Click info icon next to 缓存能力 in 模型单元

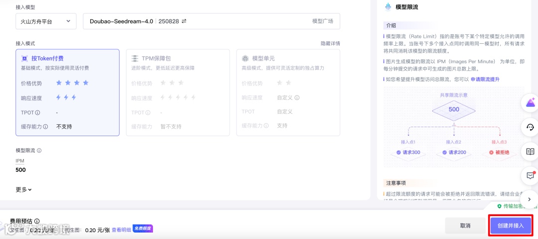(x=266, y=126)
